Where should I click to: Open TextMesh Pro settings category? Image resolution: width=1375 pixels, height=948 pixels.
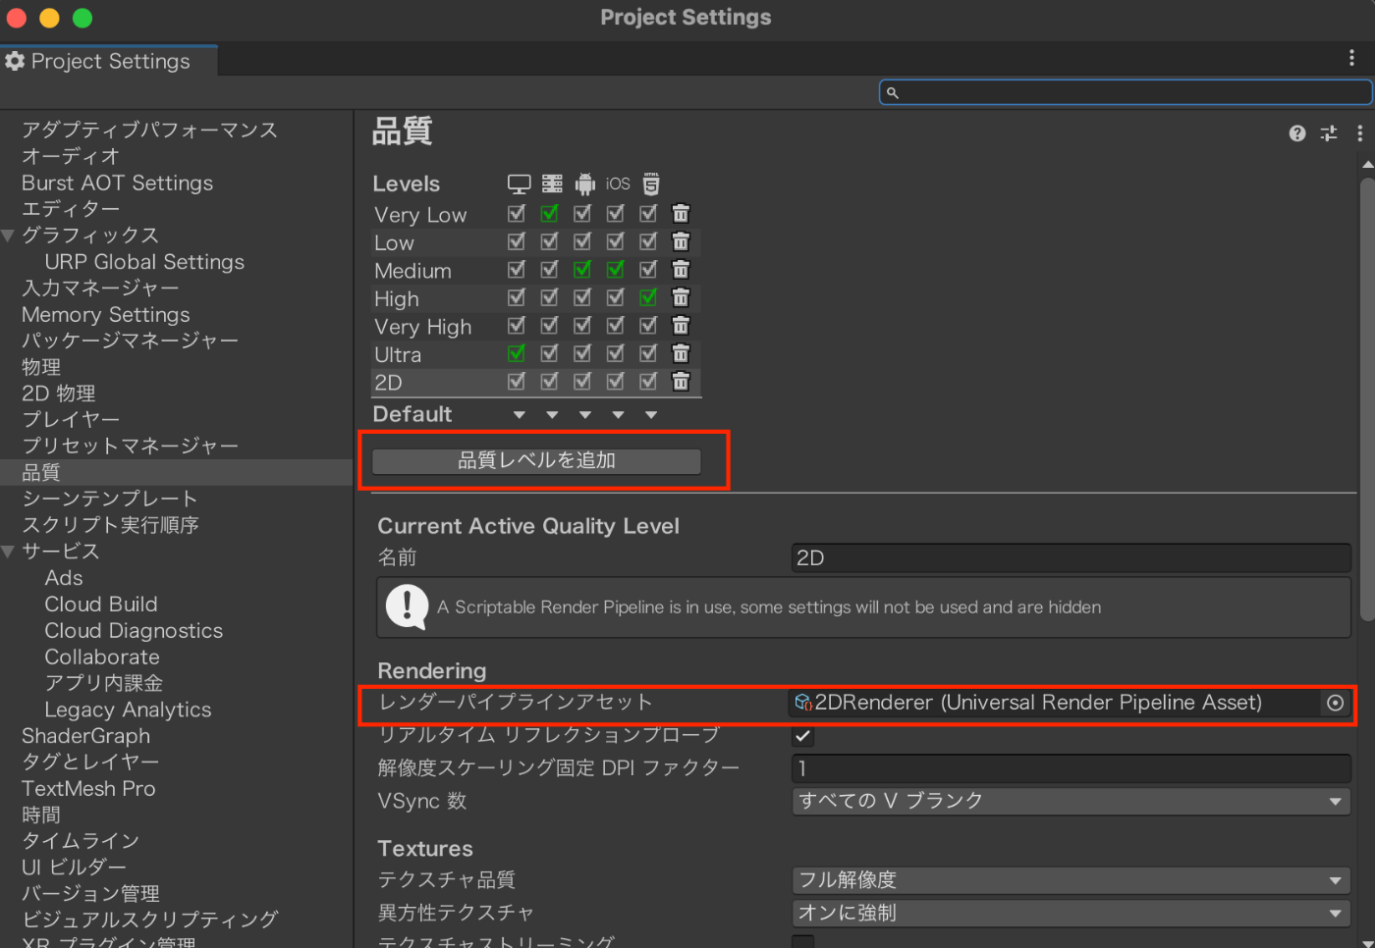[x=88, y=789]
